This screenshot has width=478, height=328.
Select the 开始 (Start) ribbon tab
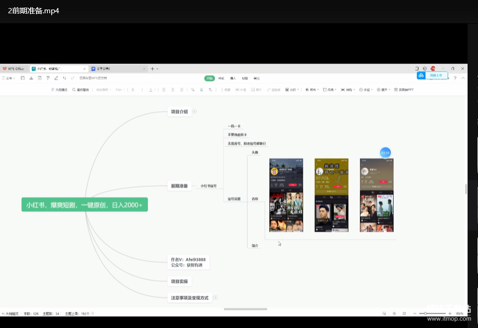(x=210, y=78)
